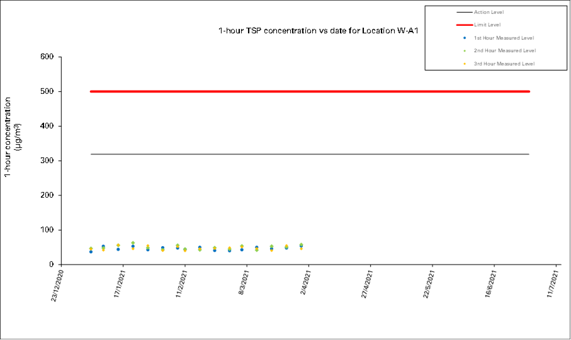The image size is (571, 340).
Task: Click the red Limit Level line in chart
Action: pyautogui.click(x=308, y=91)
